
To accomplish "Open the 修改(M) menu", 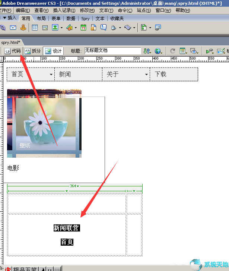I will pos(87,10).
